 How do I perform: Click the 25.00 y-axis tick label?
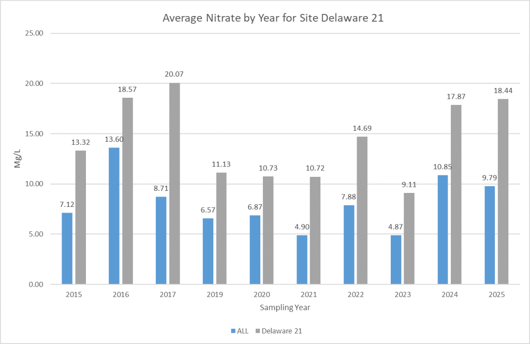click(x=36, y=33)
